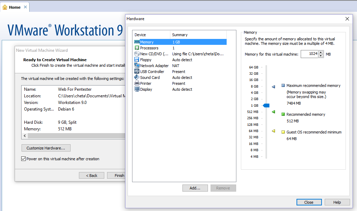Select the Sound Card row

pyautogui.click(x=180, y=78)
